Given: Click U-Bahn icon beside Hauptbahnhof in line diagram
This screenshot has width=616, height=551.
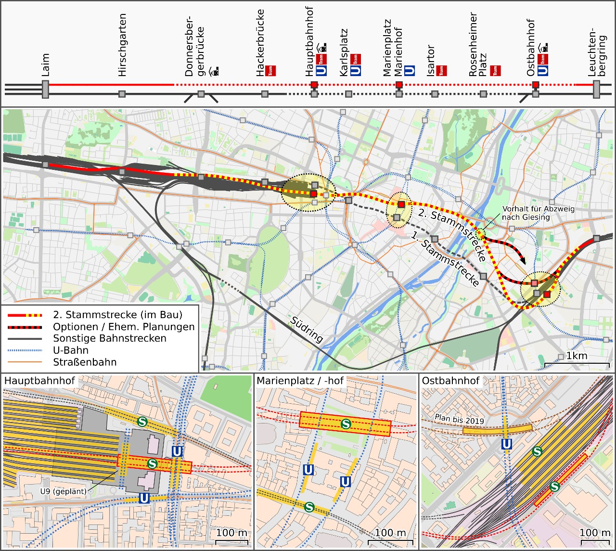Looking at the screenshot, I should pos(322,71).
